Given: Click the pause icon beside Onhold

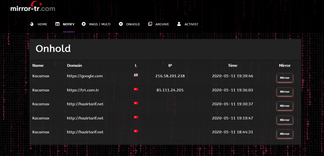Looking at the screenshot, I should 121,24.
